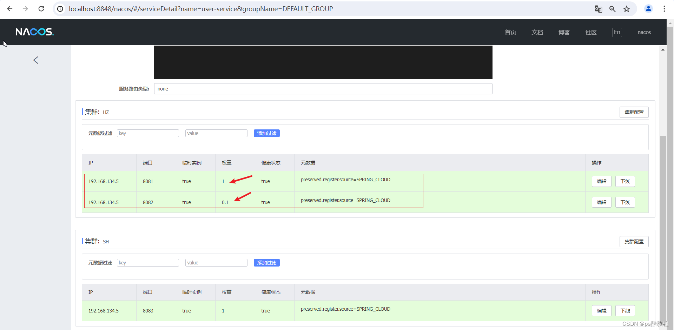Click the 权重 column header in HZ table

point(227,163)
